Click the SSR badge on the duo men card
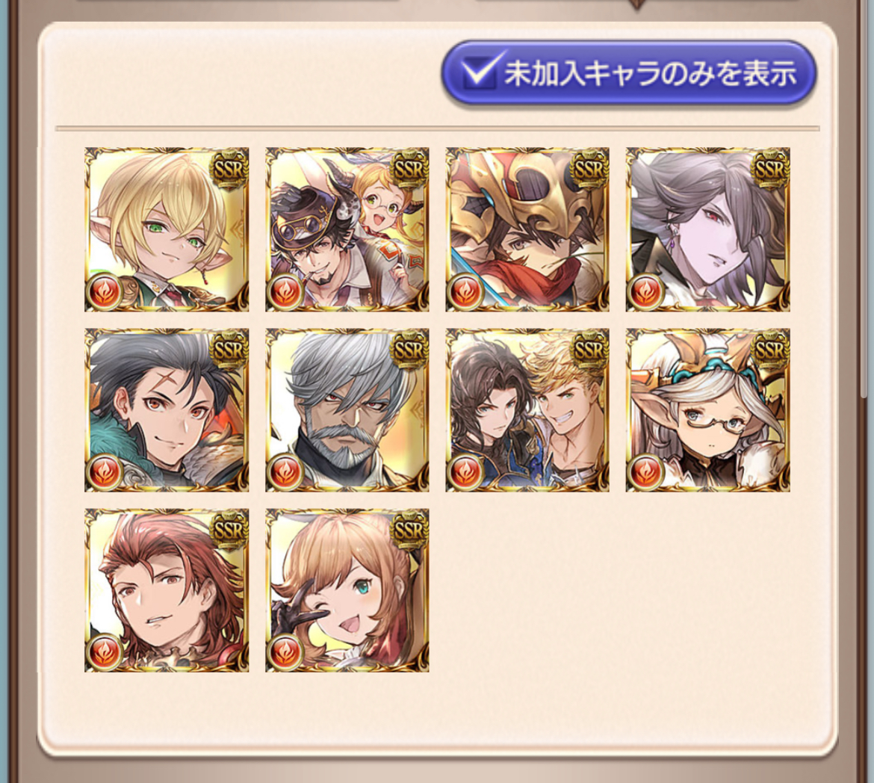874x783 pixels. (x=589, y=347)
